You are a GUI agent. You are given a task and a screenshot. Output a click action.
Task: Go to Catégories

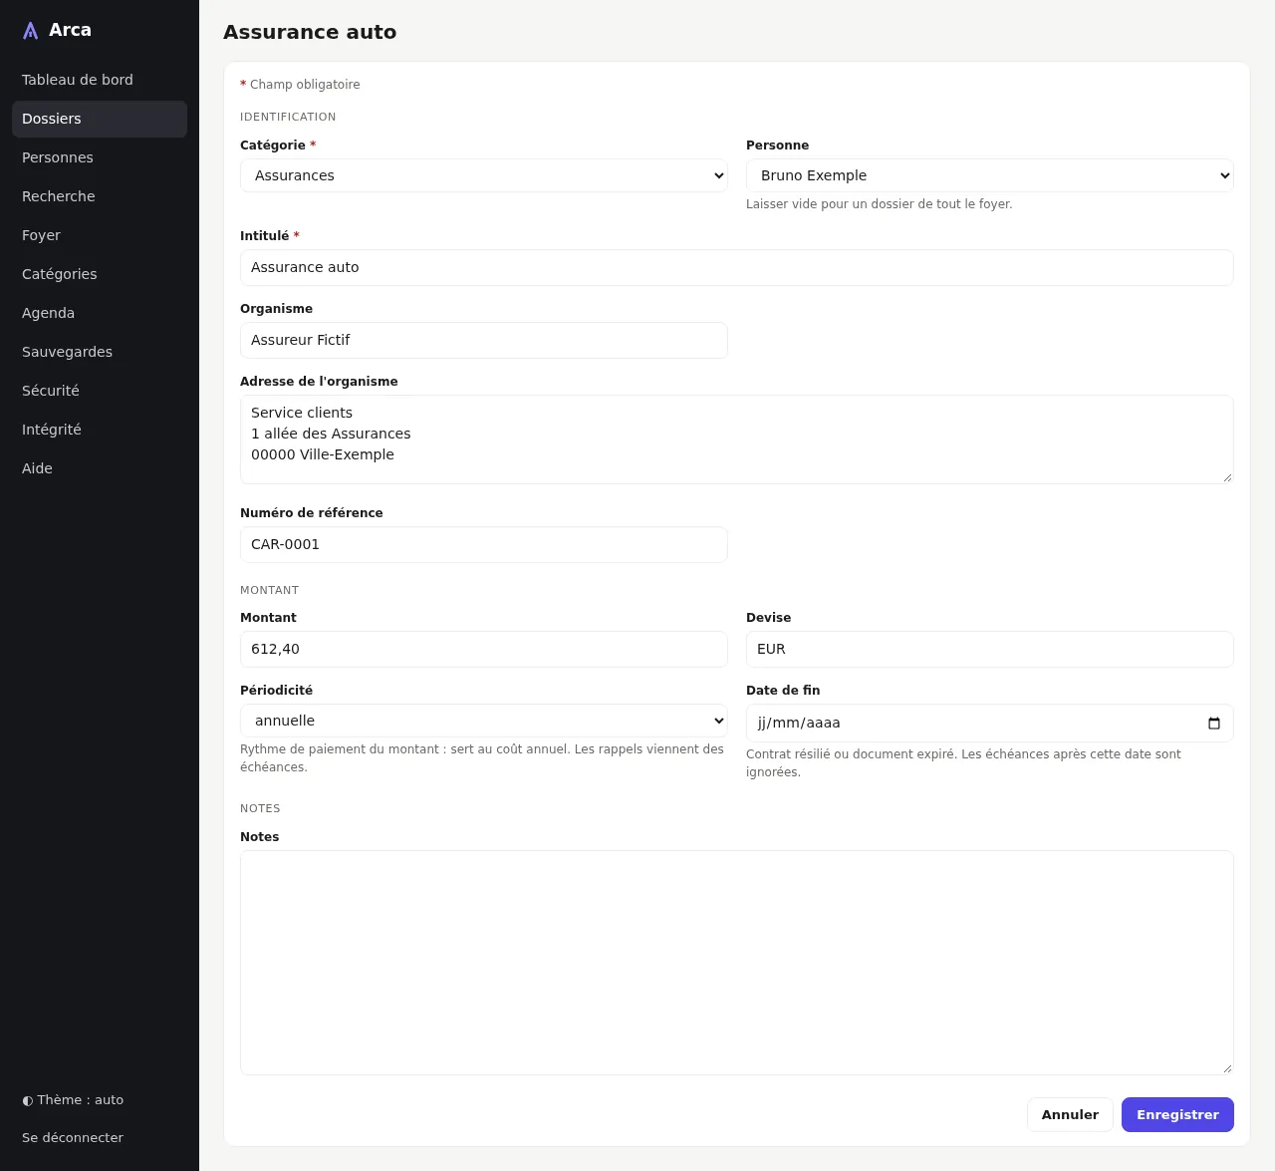click(x=100, y=274)
